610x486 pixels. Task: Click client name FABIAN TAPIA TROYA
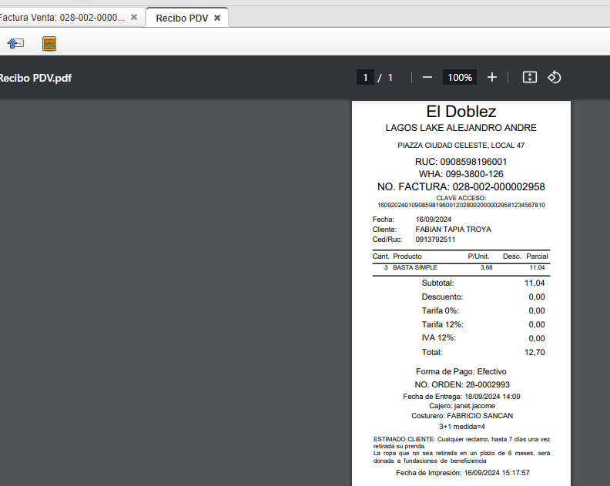pyautogui.click(x=453, y=230)
